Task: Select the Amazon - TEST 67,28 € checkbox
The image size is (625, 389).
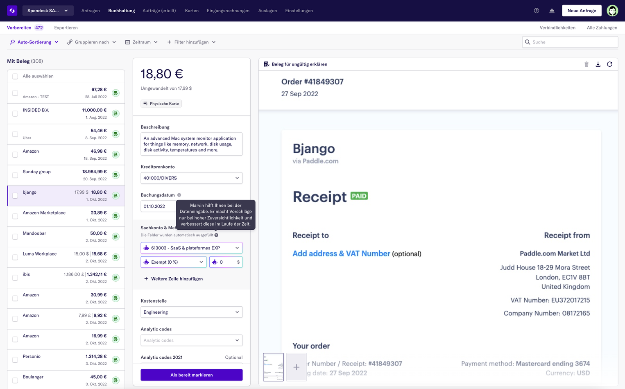Action: click(15, 93)
